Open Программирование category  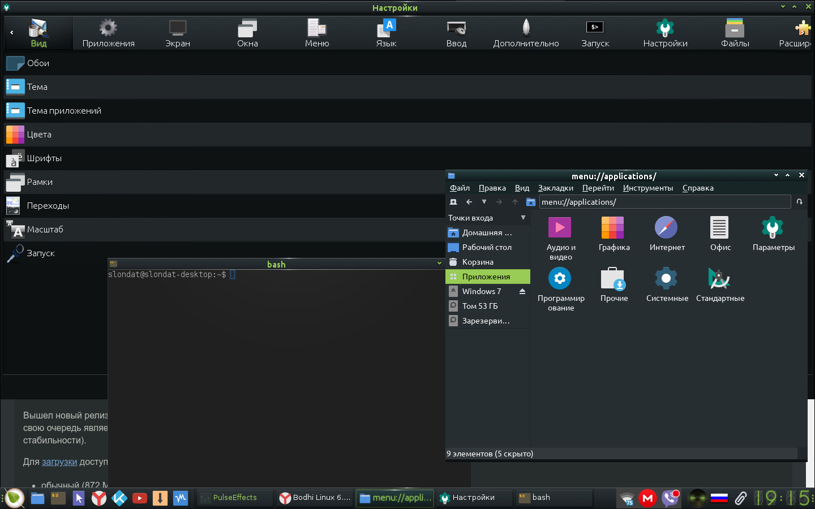(x=560, y=289)
